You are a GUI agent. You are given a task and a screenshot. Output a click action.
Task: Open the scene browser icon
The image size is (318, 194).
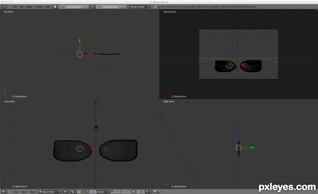(93, 7)
